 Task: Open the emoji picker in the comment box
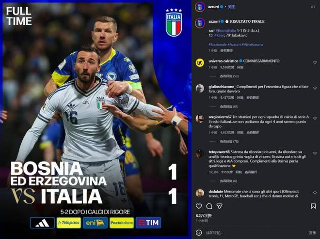coord(199,233)
